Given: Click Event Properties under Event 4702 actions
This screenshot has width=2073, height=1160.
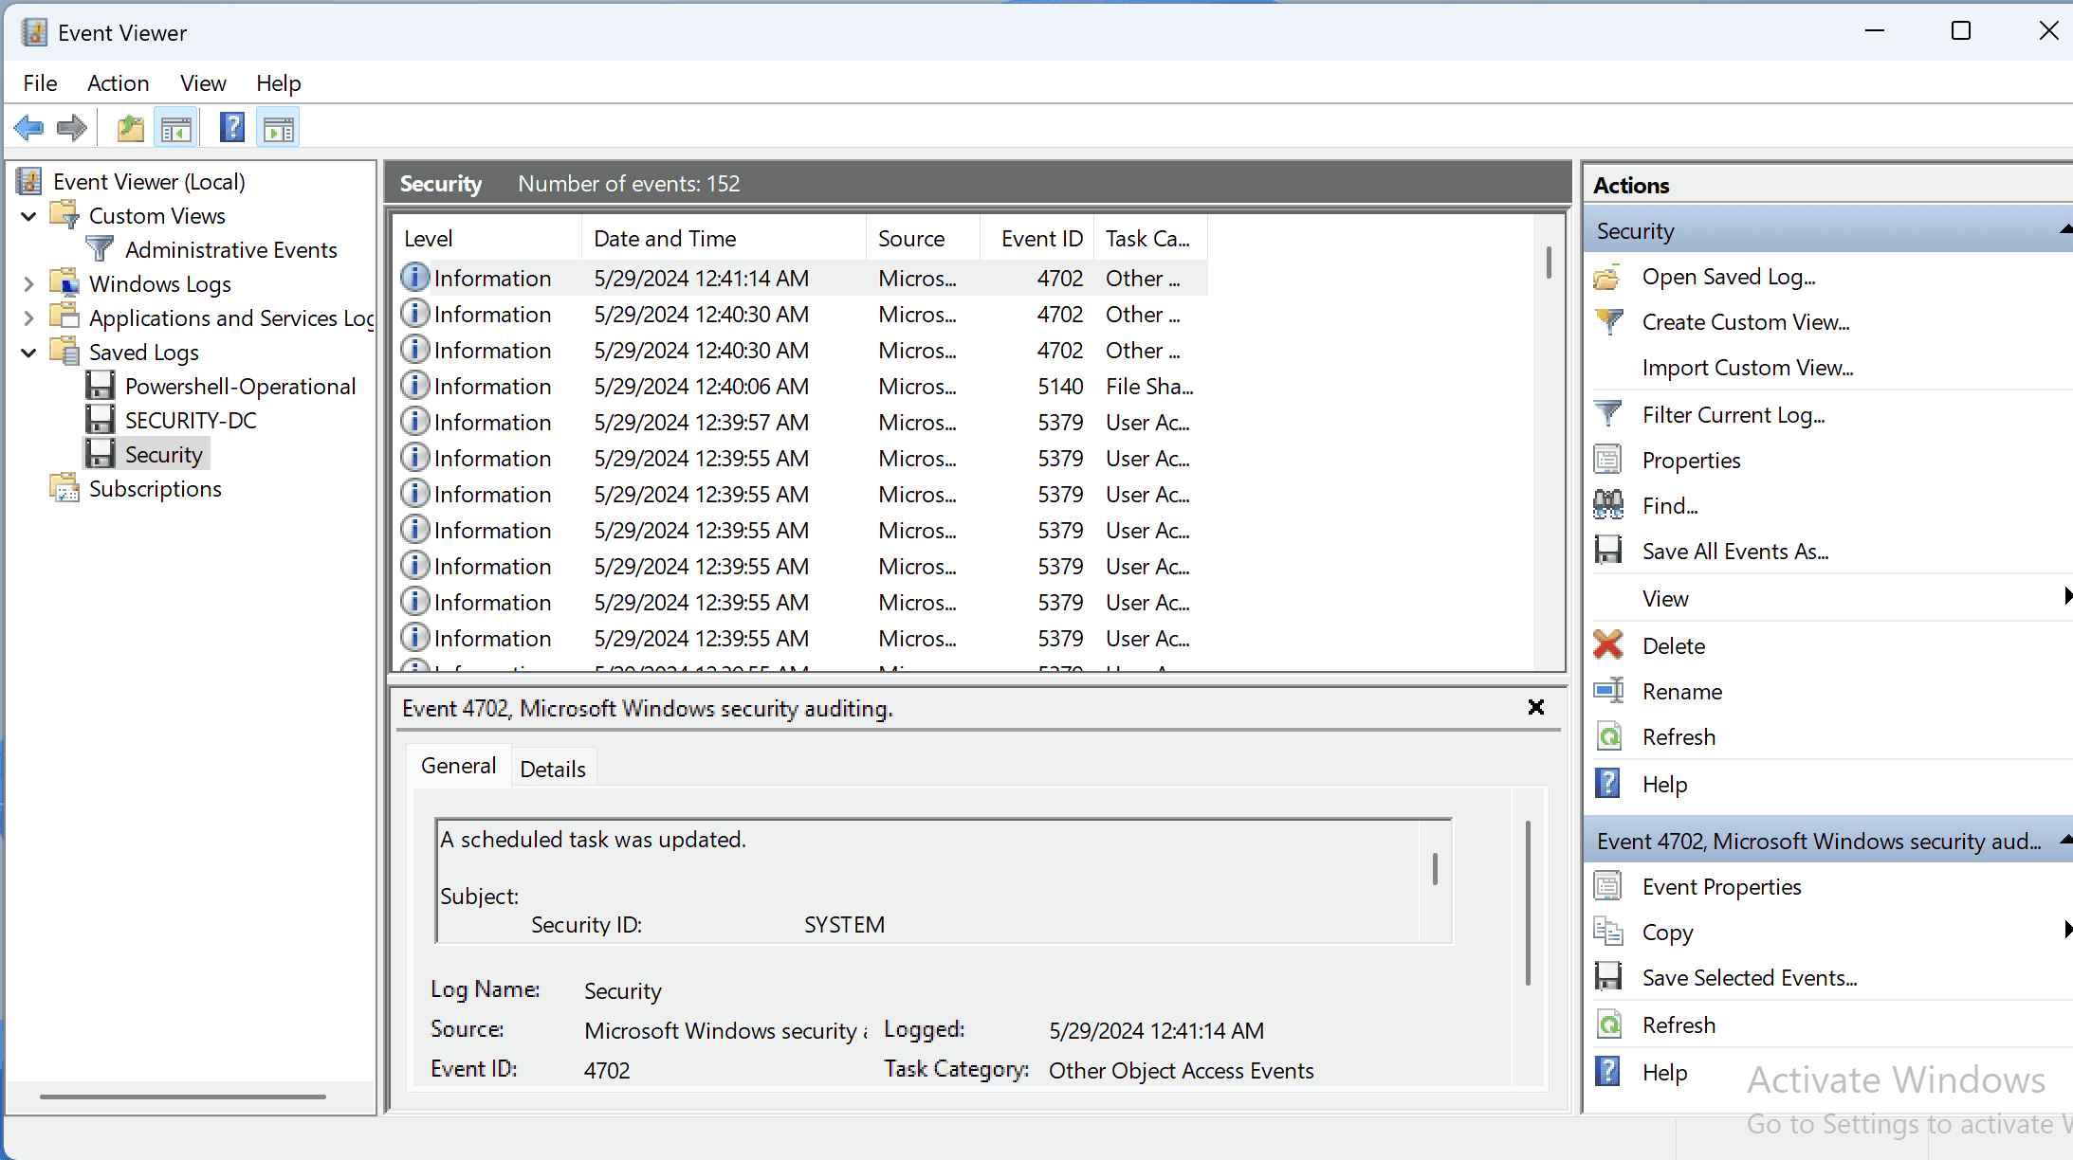Looking at the screenshot, I should (1721, 886).
